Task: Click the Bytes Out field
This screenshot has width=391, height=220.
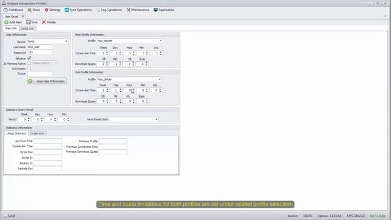Action: [48, 152]
